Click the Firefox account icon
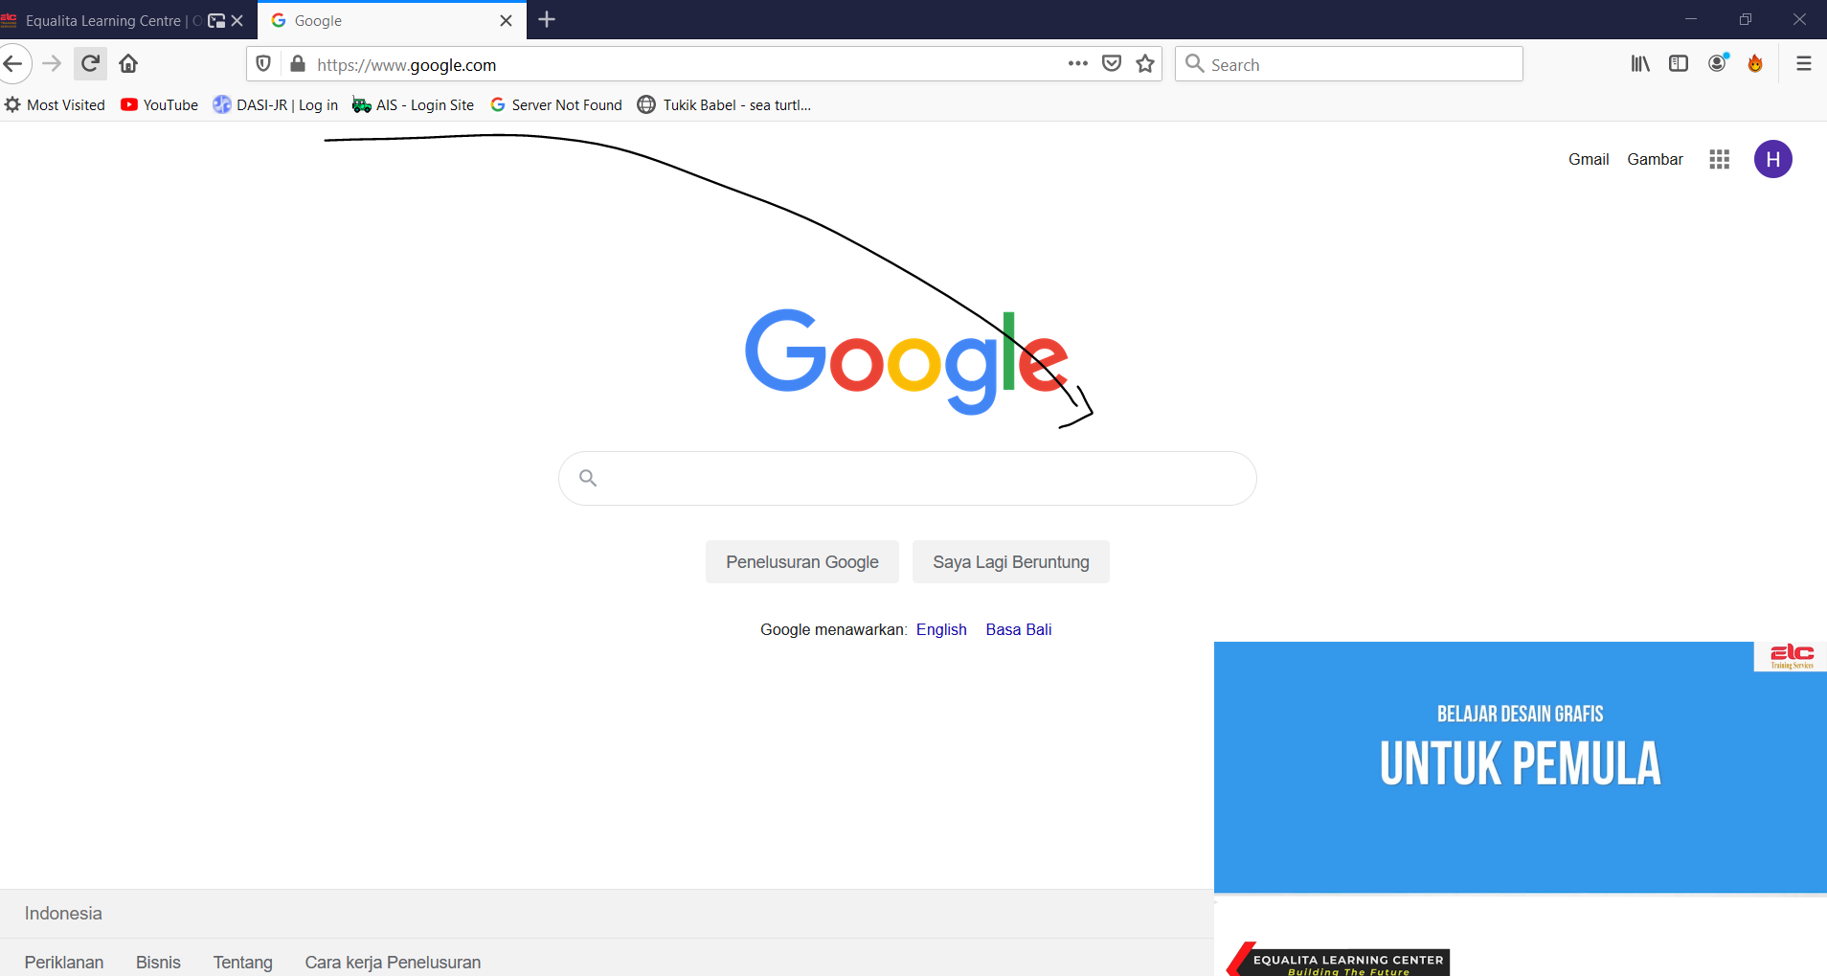1827x976 pixels. click(1718, 64)
